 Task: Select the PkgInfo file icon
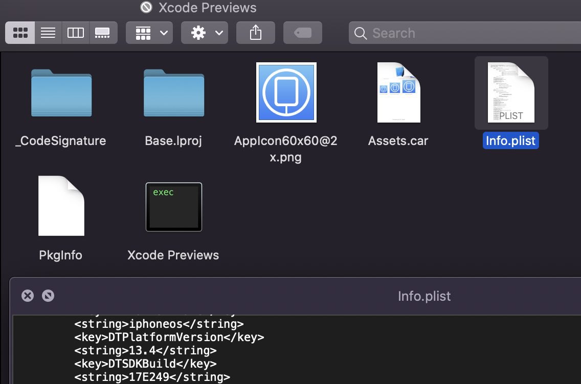click(61, 206)
